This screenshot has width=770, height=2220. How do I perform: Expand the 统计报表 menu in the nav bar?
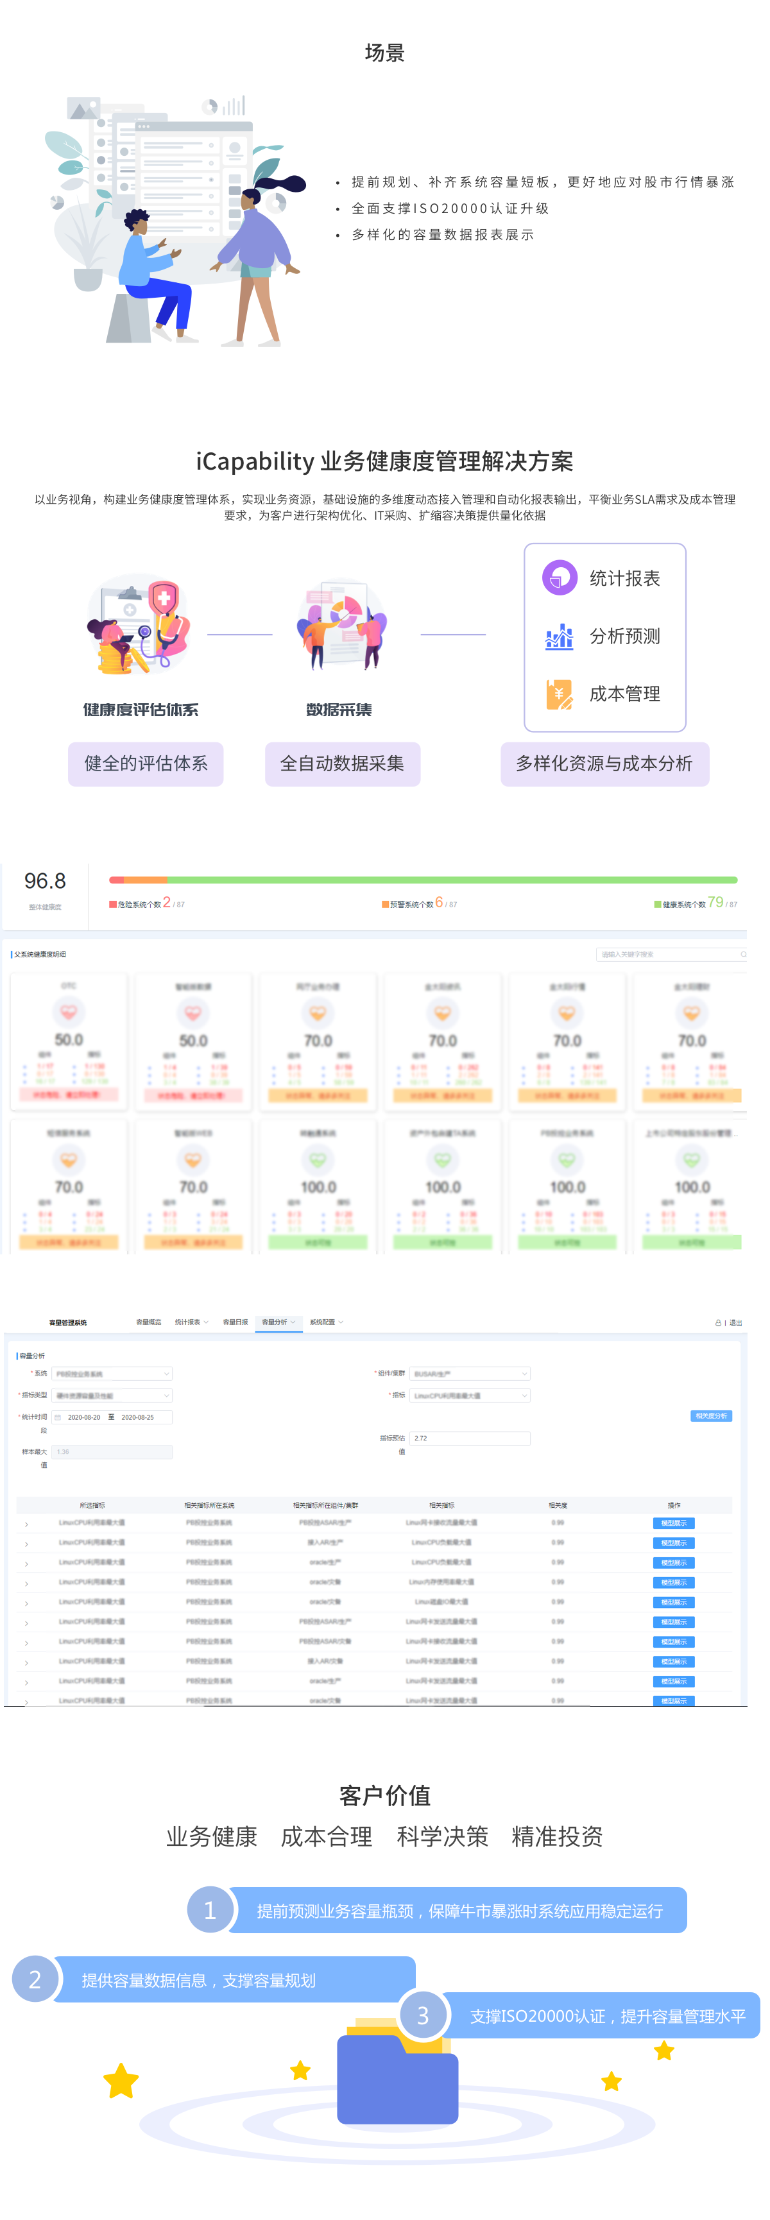pyautogui.click(x=191, y=1322)
